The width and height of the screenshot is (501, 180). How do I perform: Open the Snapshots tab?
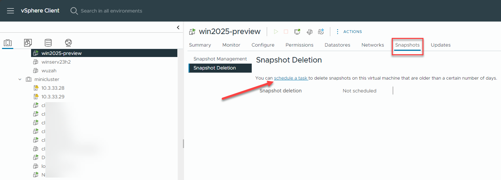[407, 45]
